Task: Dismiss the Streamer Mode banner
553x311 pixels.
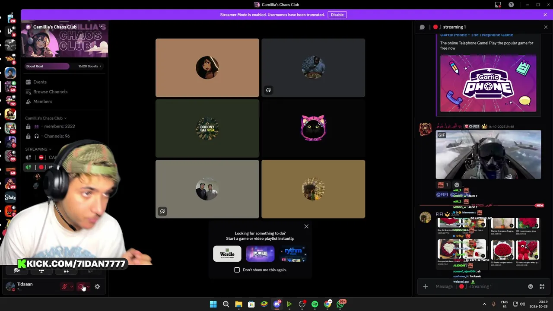Action: pos(545,15)
